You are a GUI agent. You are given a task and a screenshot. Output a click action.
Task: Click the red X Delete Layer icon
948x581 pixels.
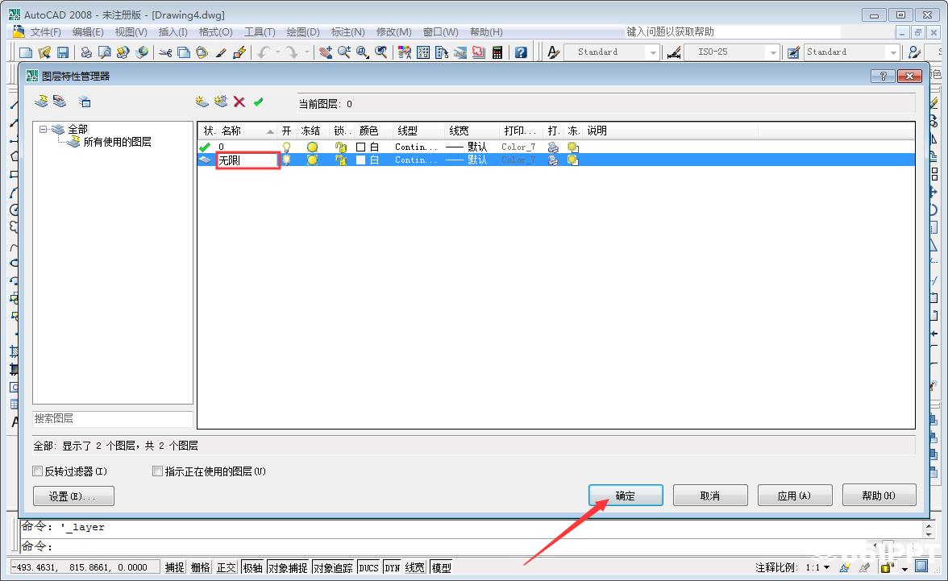point(239,102)
